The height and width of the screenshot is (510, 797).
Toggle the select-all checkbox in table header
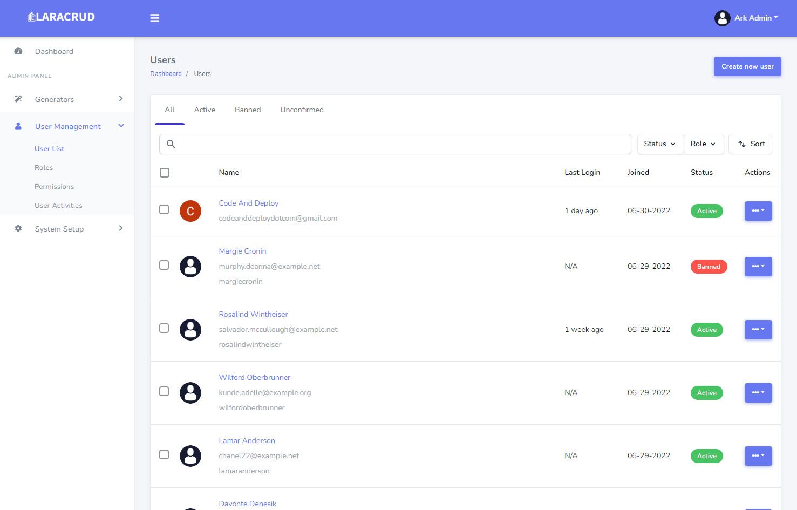[165, 173]
